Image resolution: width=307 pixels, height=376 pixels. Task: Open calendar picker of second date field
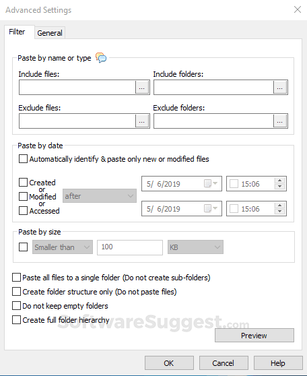[x=211, y=209]
